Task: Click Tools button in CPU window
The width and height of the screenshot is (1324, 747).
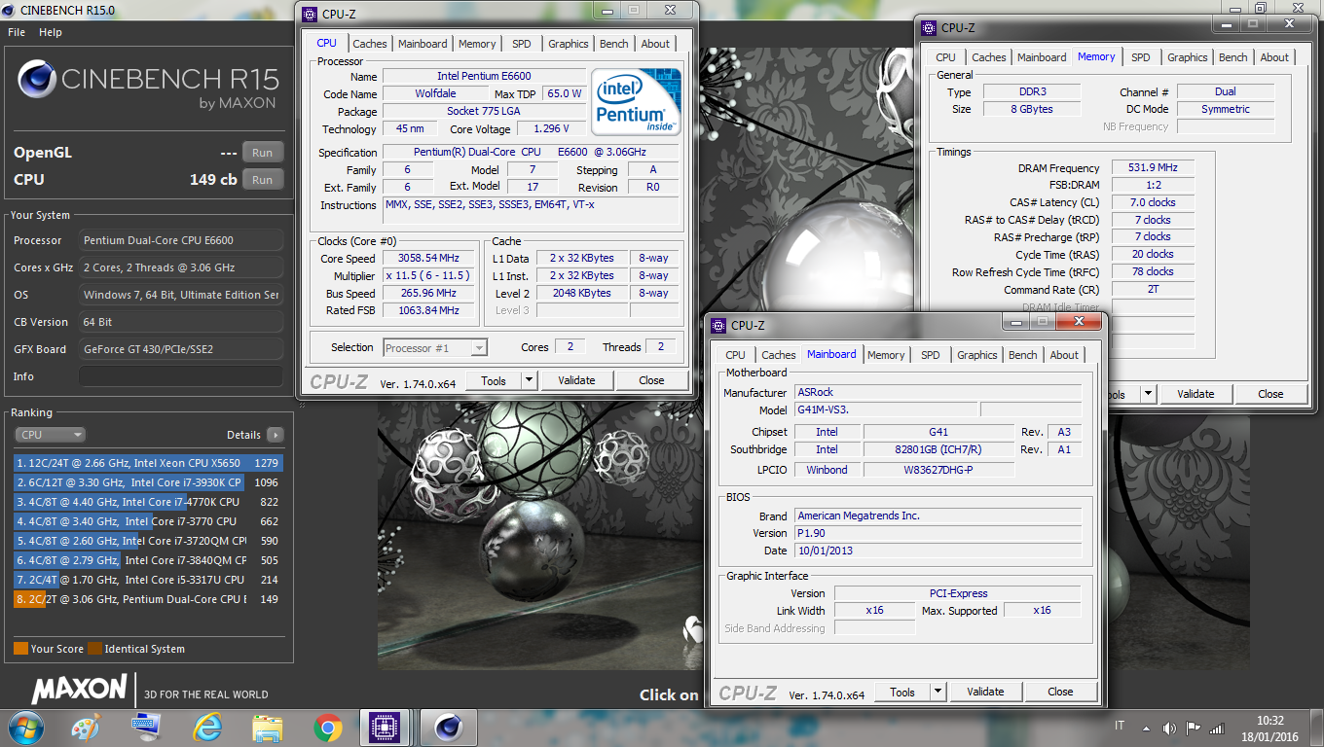Action: tap(494, 380)
